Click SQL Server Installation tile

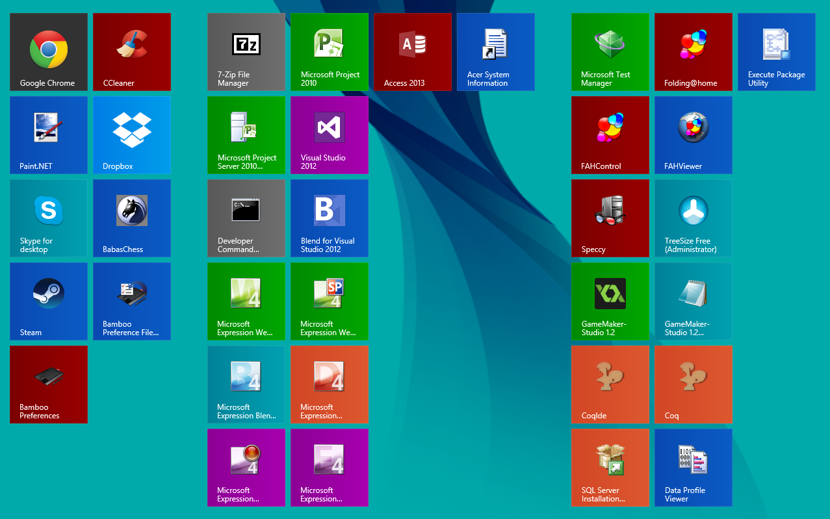pyautogui.click(x=610, y=468)
